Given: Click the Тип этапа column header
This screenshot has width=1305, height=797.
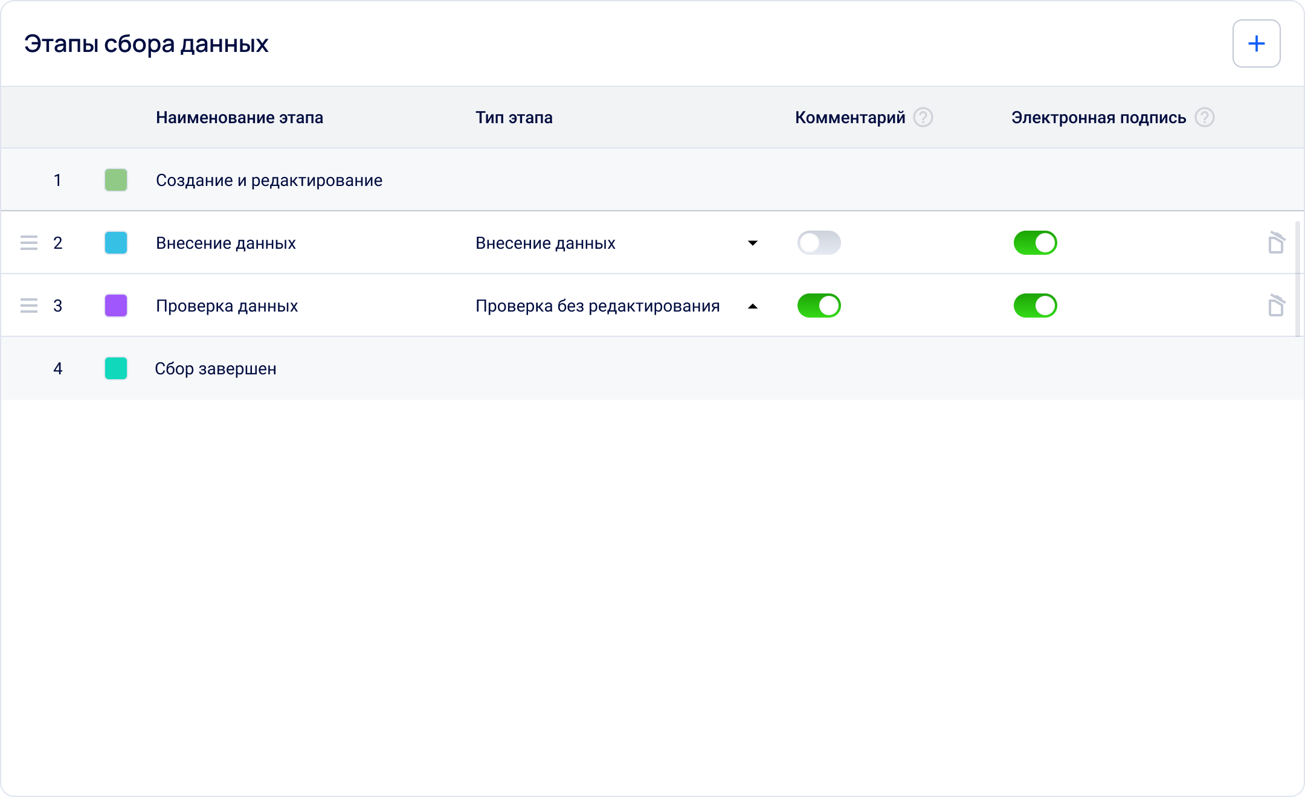Looking at the screenshot, I should (x=514, y=117).
